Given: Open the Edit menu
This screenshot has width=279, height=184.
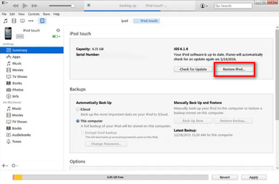Looking at the screenshot, I should tap(12, 14).
